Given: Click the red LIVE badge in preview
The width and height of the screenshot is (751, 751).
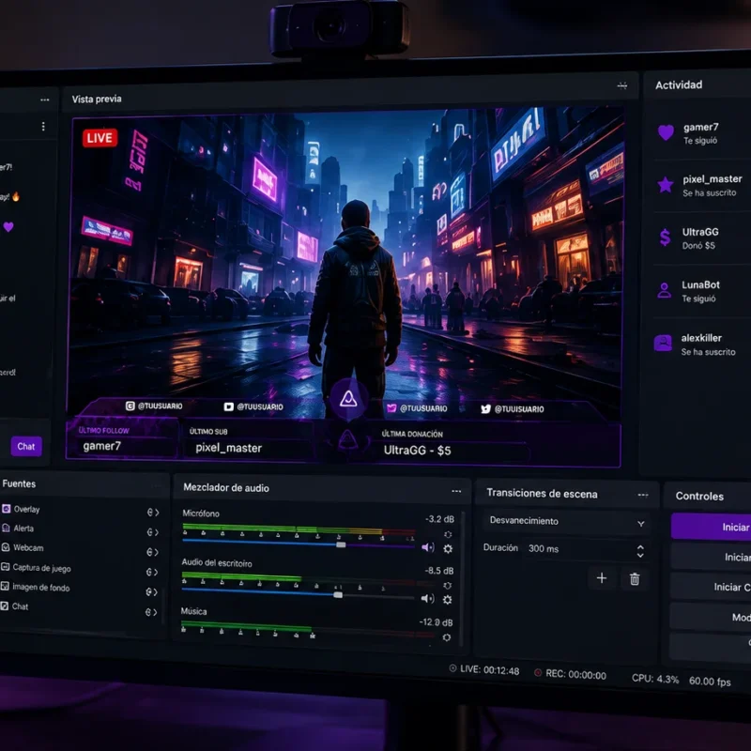Looking at the screenshot, I should (100, 138).
